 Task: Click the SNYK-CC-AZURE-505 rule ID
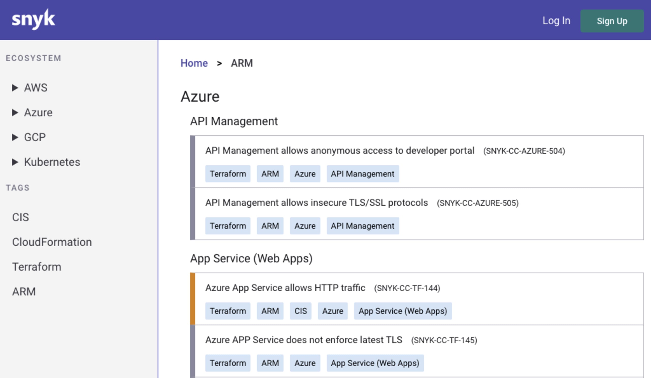(478, 203)
